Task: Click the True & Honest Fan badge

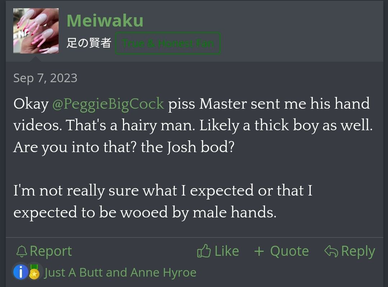Action: 168,43
